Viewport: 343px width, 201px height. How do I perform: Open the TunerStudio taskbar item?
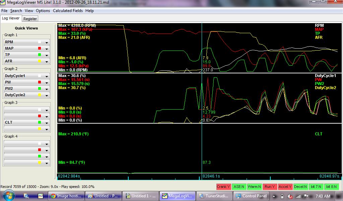pos(214,196)
